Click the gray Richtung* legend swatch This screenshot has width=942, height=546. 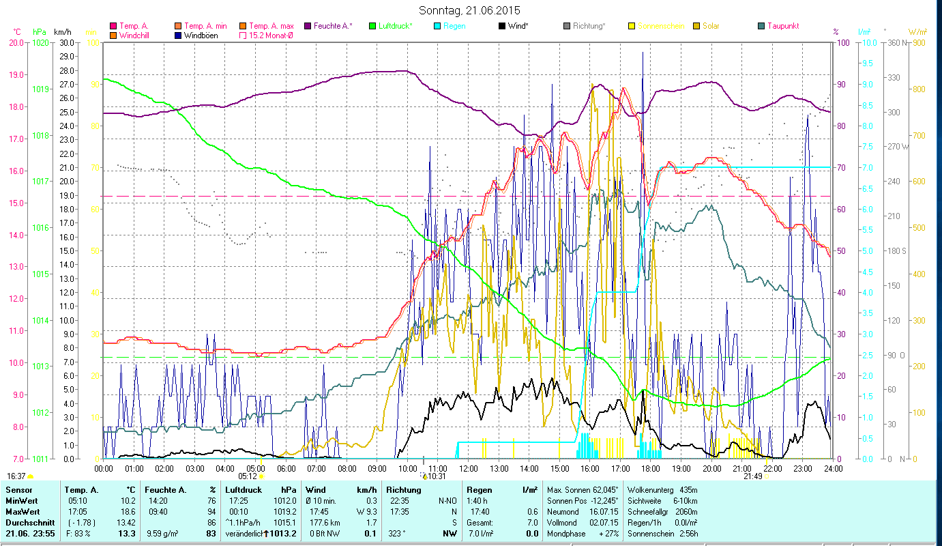[x=567, y=26]
